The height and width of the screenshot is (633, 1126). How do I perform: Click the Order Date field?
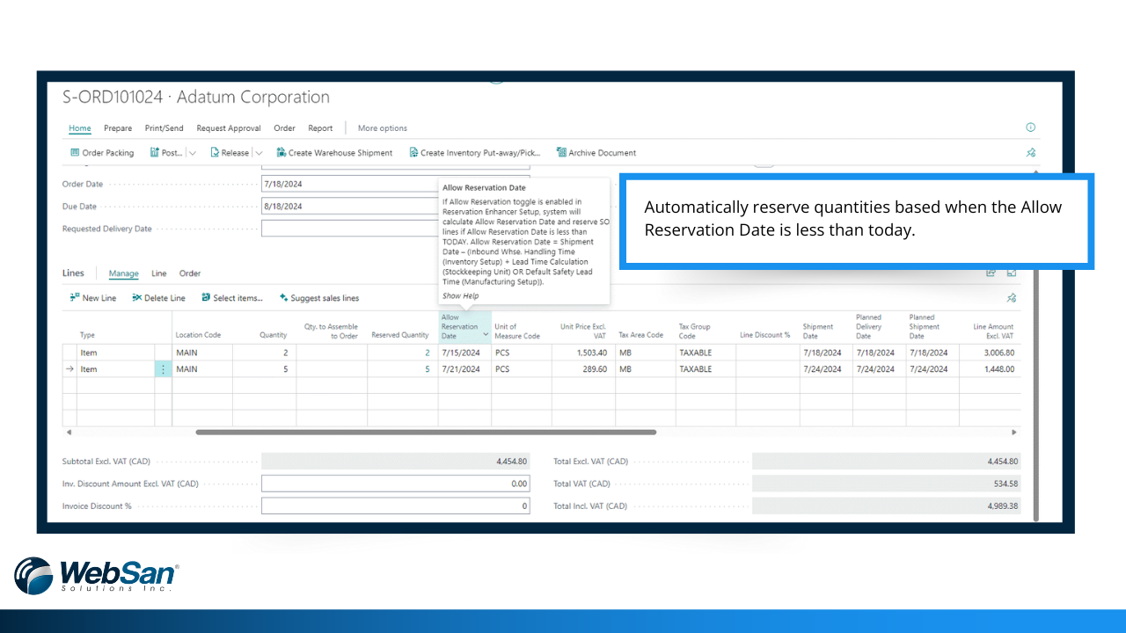(396, 184)
